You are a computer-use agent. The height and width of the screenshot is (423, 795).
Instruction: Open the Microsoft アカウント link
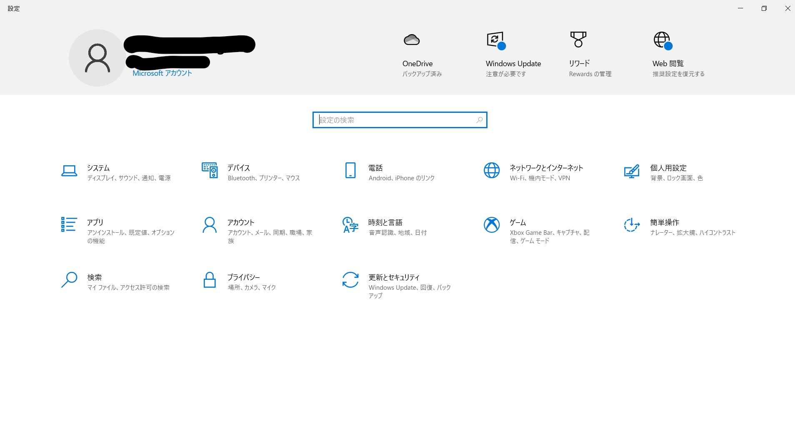pos(162,73)
